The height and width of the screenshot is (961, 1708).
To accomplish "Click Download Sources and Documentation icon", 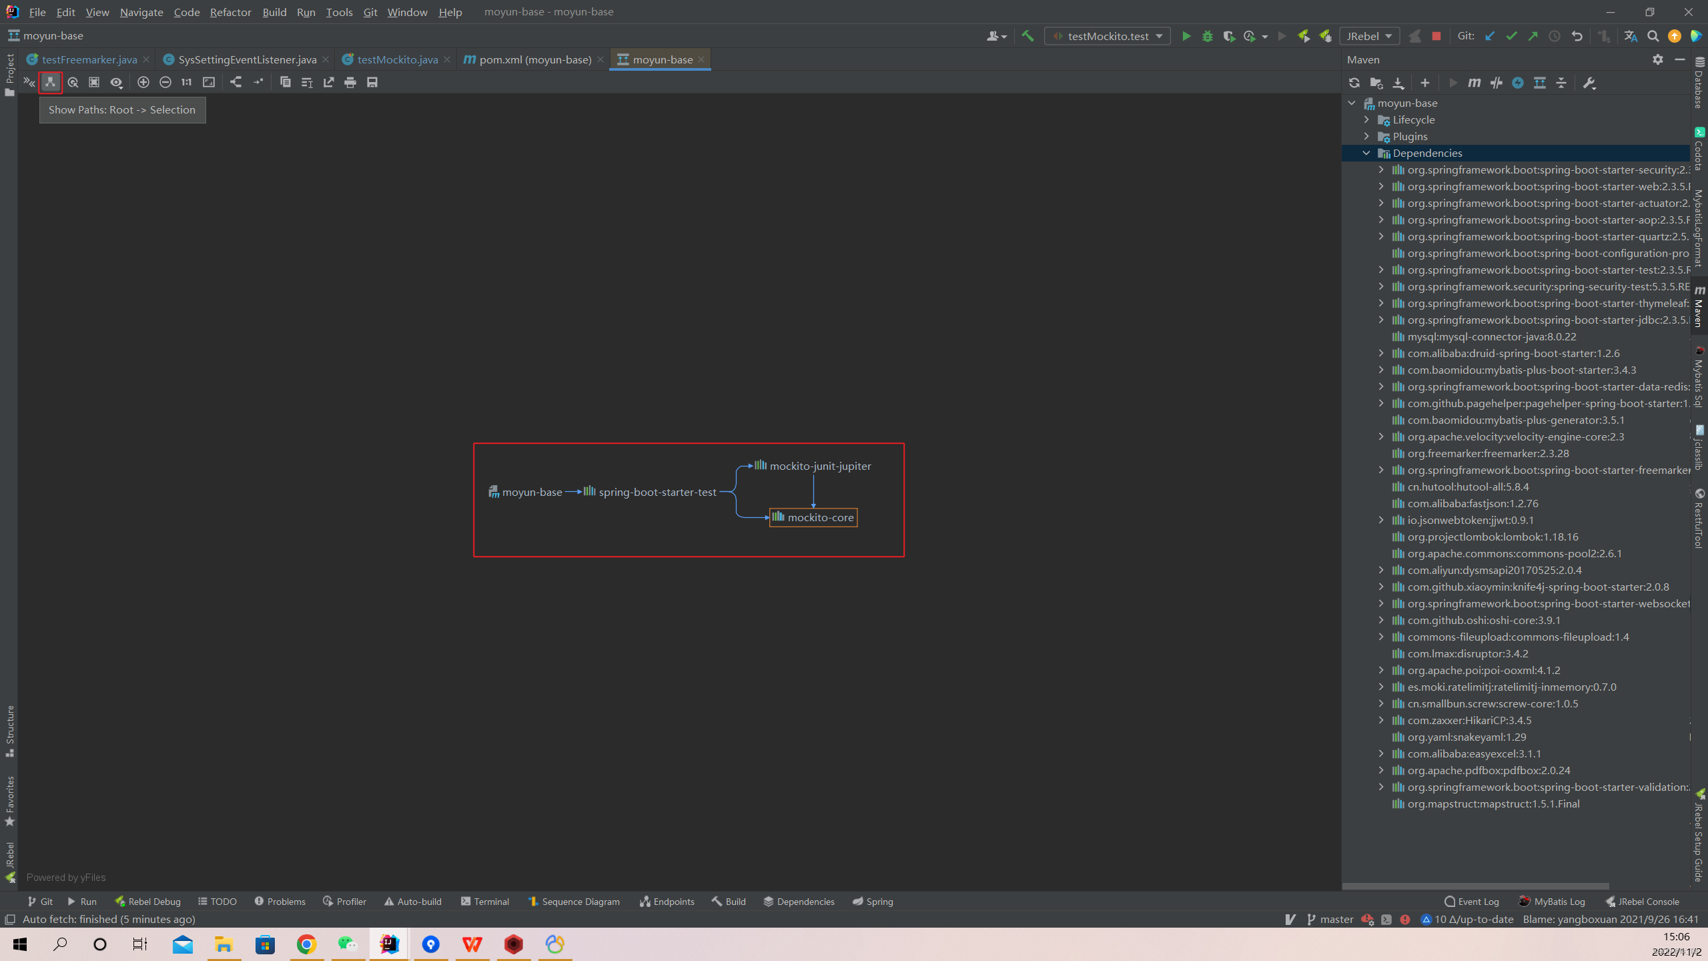I will coord(1398,83).
